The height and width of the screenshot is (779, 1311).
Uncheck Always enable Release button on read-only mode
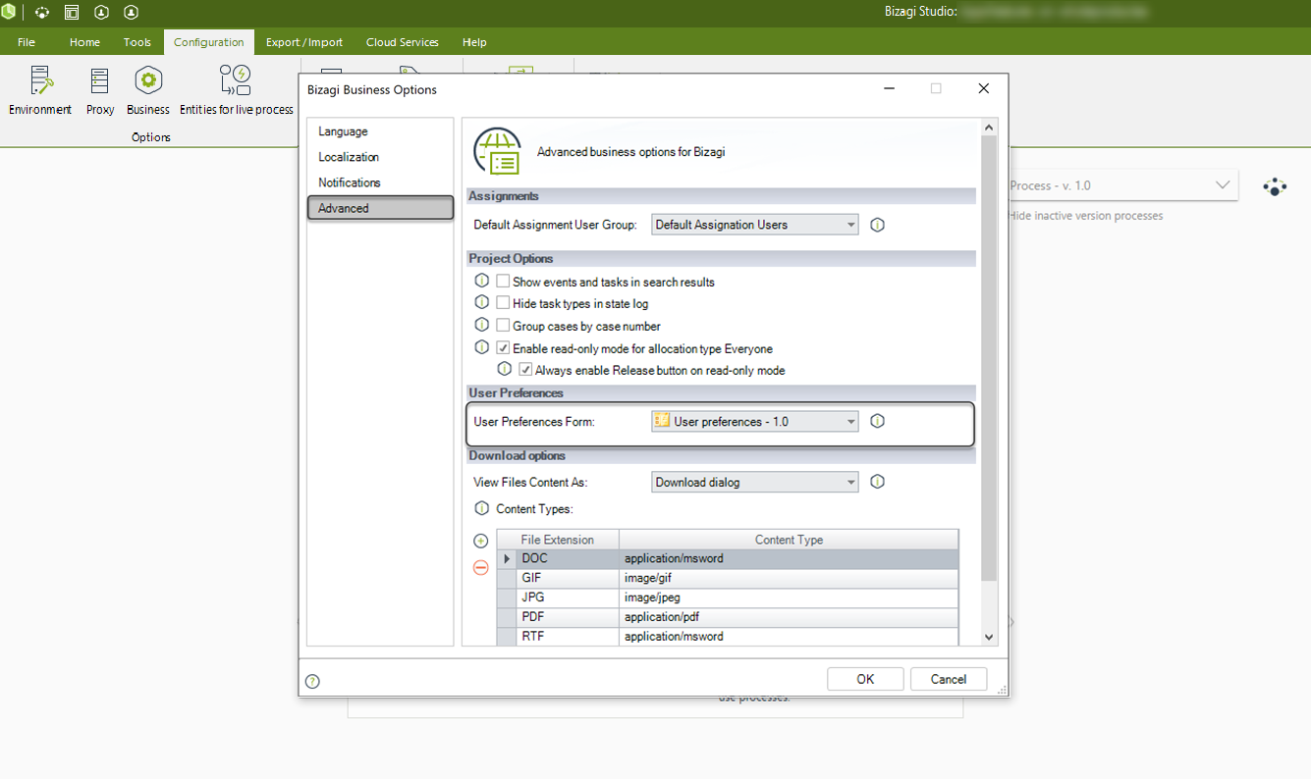point(525,371)
